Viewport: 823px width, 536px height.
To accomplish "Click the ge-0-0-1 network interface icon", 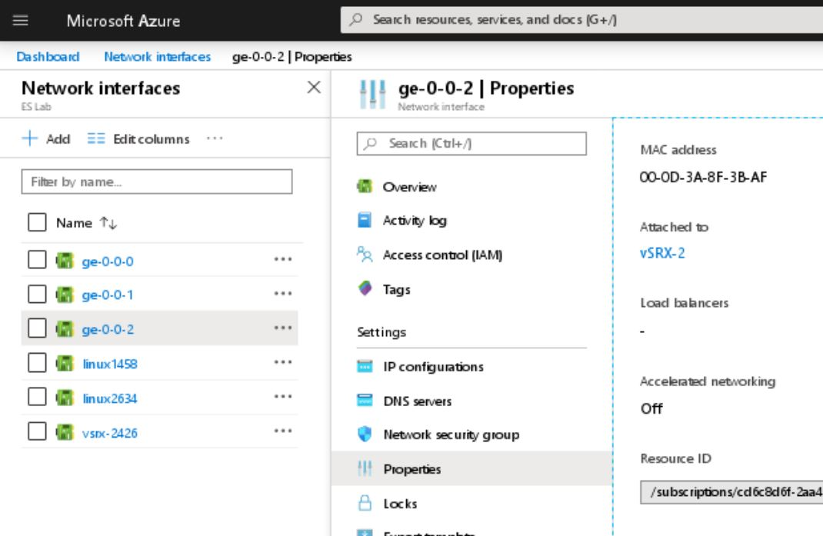I will (x=65, y=295).
